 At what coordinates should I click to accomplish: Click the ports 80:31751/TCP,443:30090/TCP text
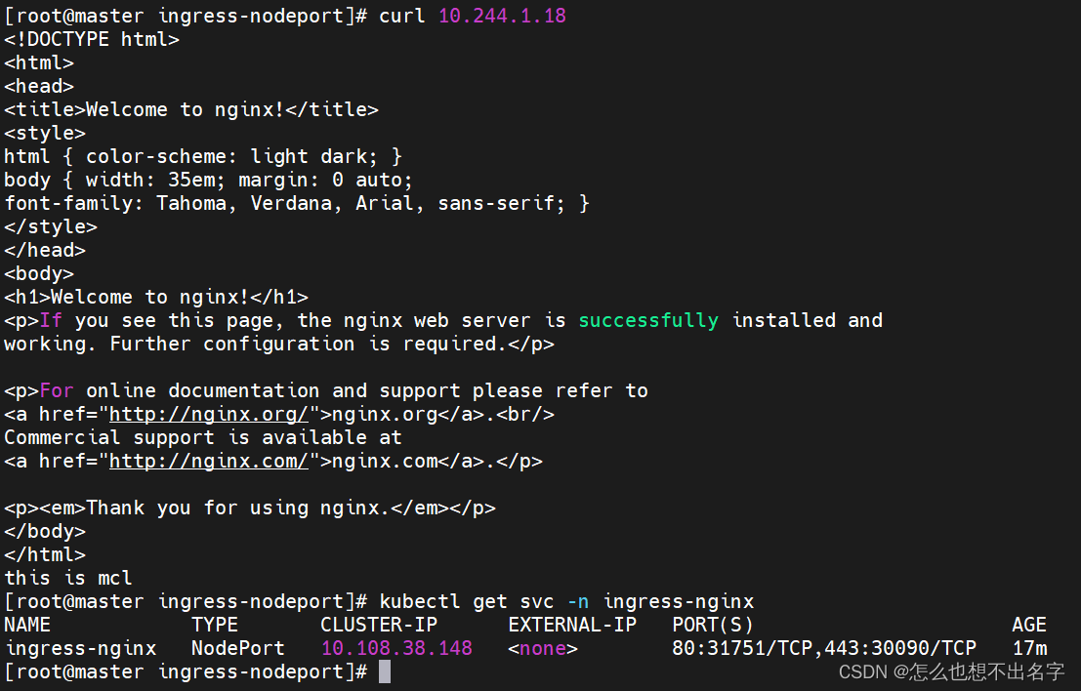(824, 648)
